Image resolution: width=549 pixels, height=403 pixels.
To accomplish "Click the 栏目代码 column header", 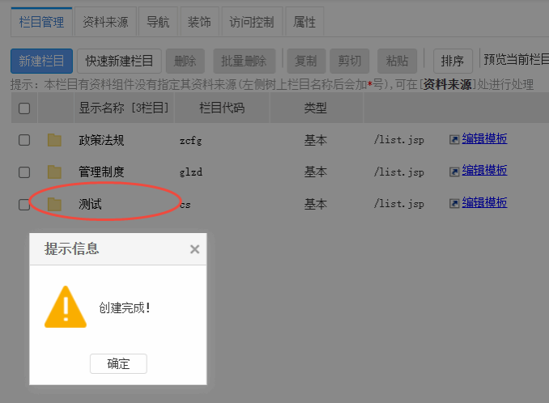I will [x=221, y=108].
